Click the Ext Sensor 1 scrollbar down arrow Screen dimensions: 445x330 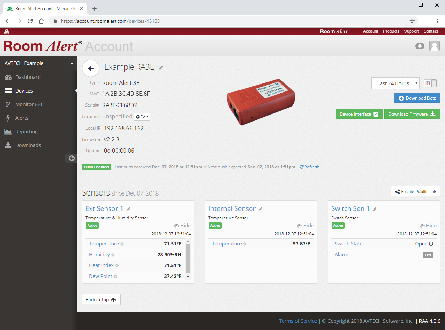coord(188,277)
